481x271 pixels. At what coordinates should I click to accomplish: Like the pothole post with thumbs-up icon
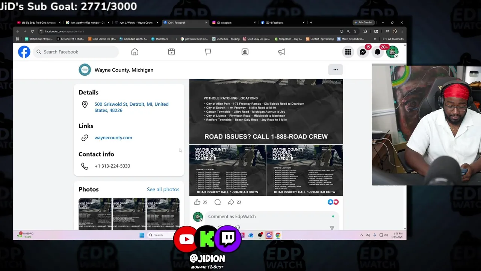tap(197, 202)
